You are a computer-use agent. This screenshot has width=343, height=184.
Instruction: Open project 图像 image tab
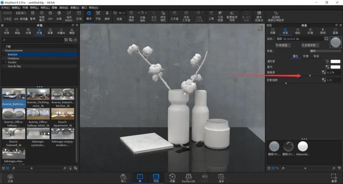coord(335,31)
